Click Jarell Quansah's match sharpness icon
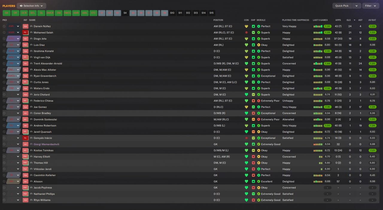383x210 pixels. click(253, 132)
